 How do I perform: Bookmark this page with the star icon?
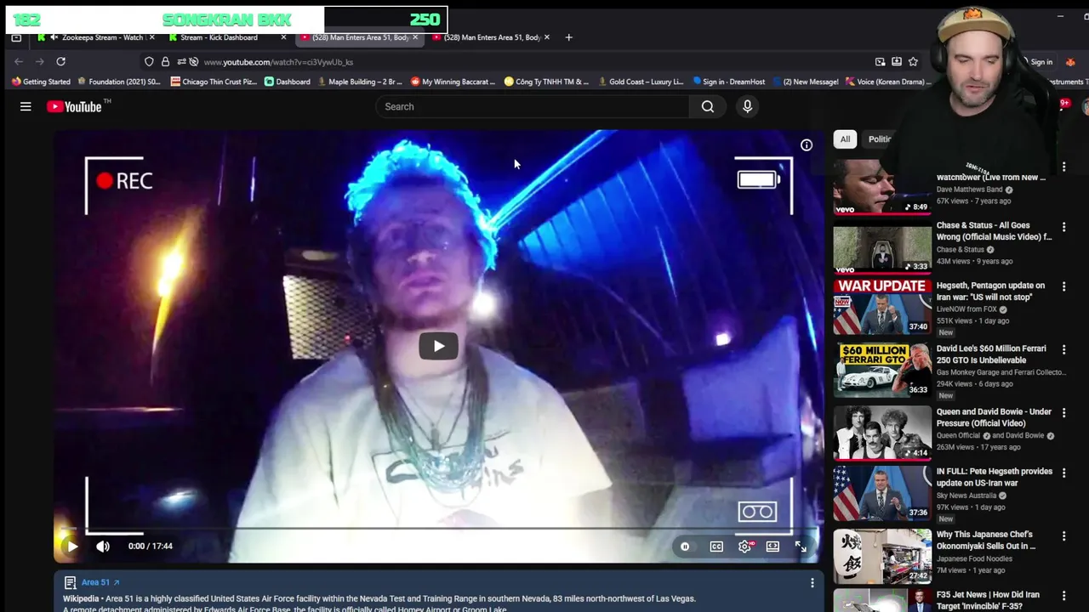pos(913,61)
